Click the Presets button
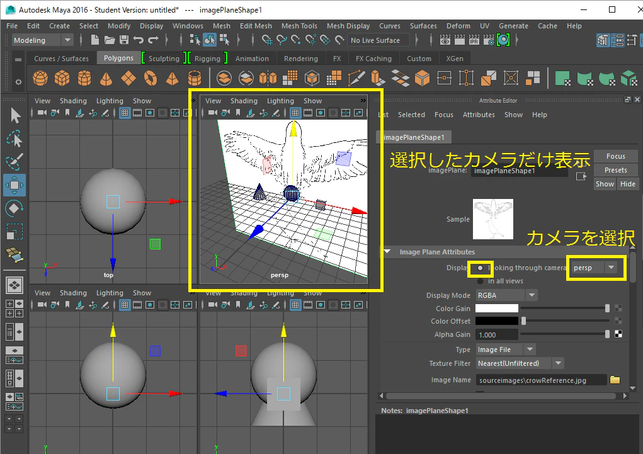Image resolution: width=643 pixels, height=454 pixels. click(615, 170)
